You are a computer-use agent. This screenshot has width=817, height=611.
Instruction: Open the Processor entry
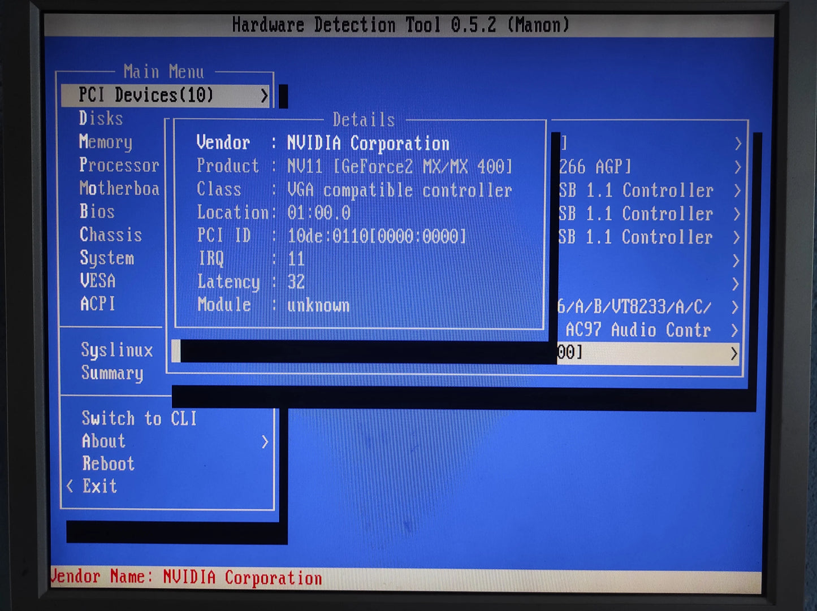(119, 165)
